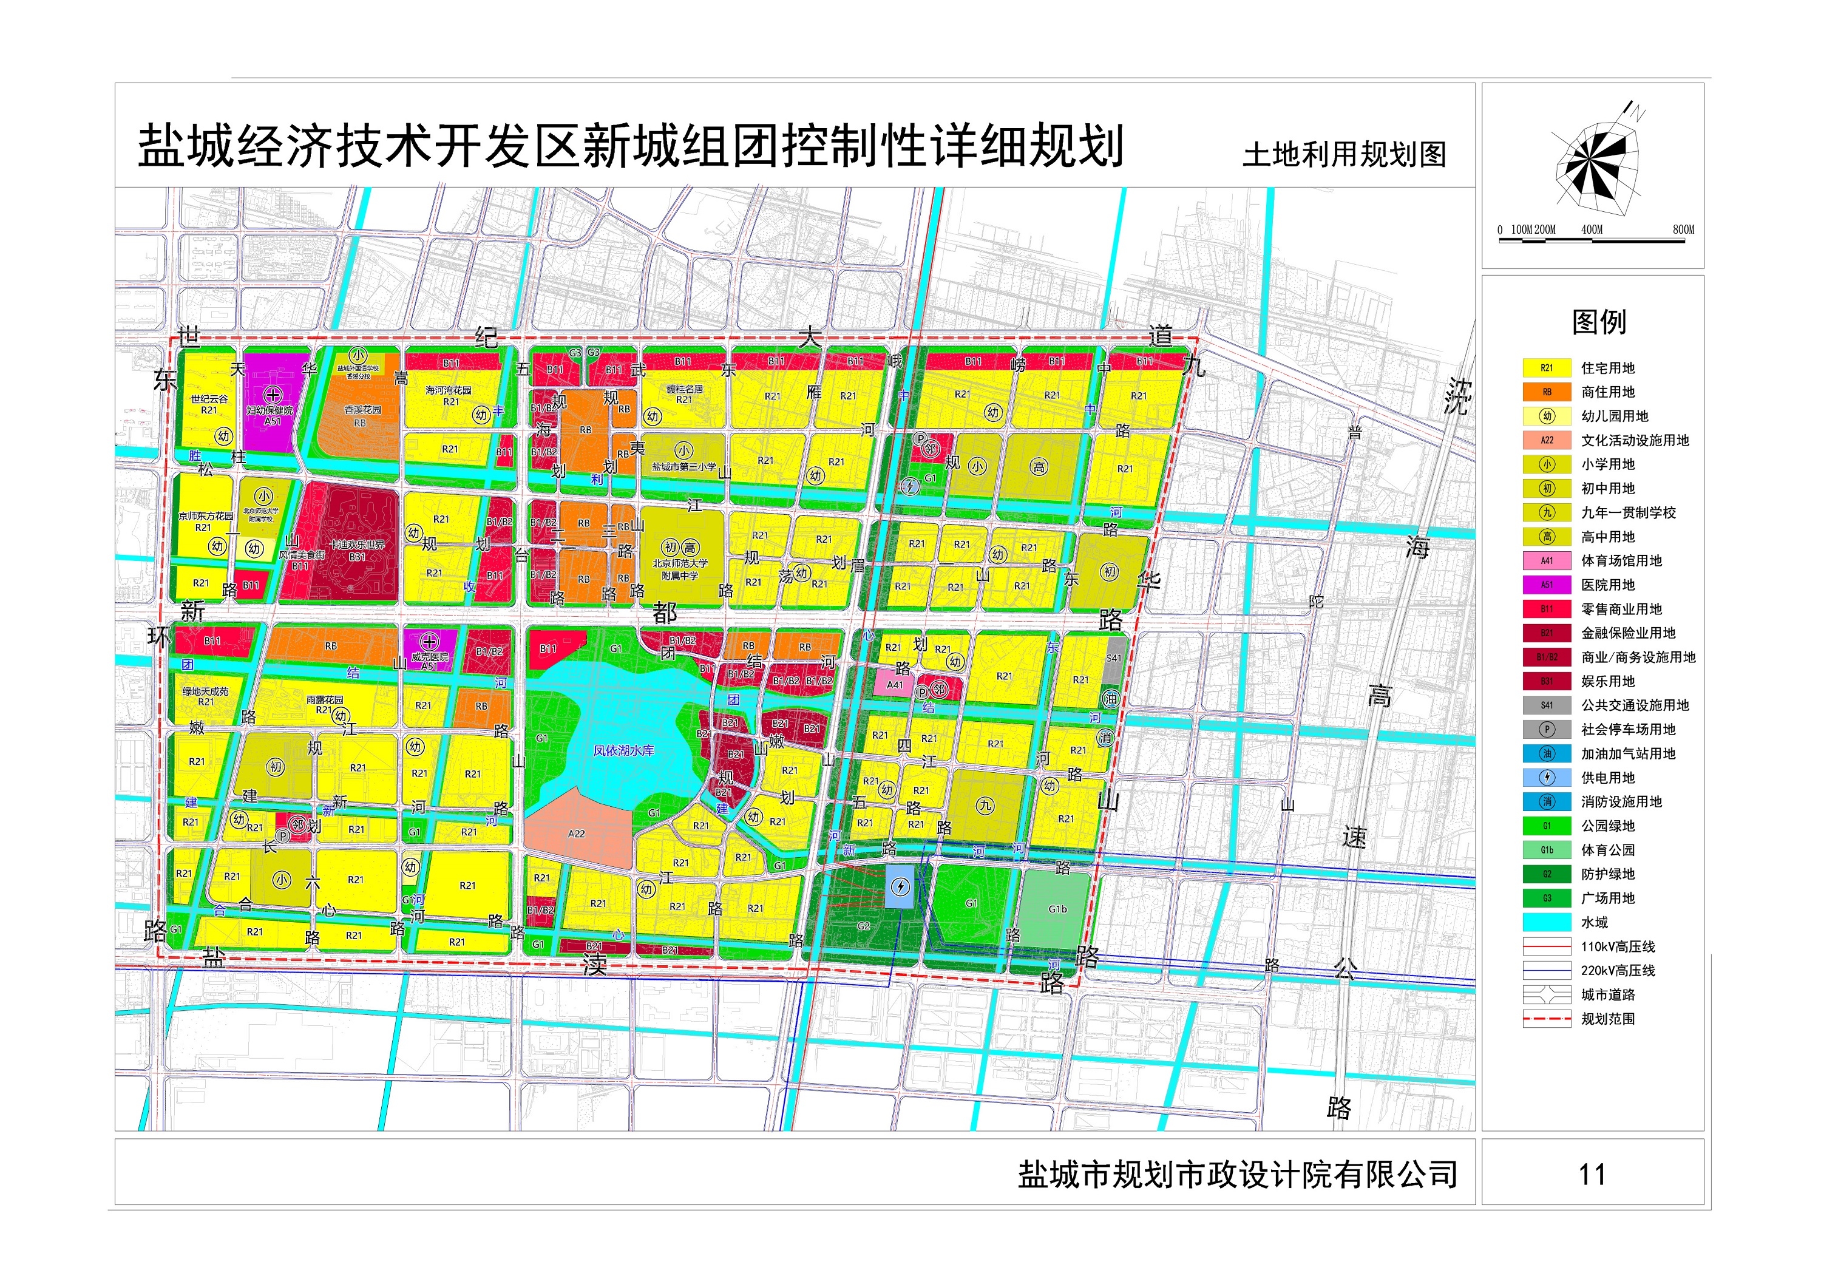
Task: Click the legend 油 gas station symbol
Action: pos(1547,753)
